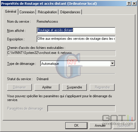
Task: Close the properties dialog window
Action: tap(134, 4)
